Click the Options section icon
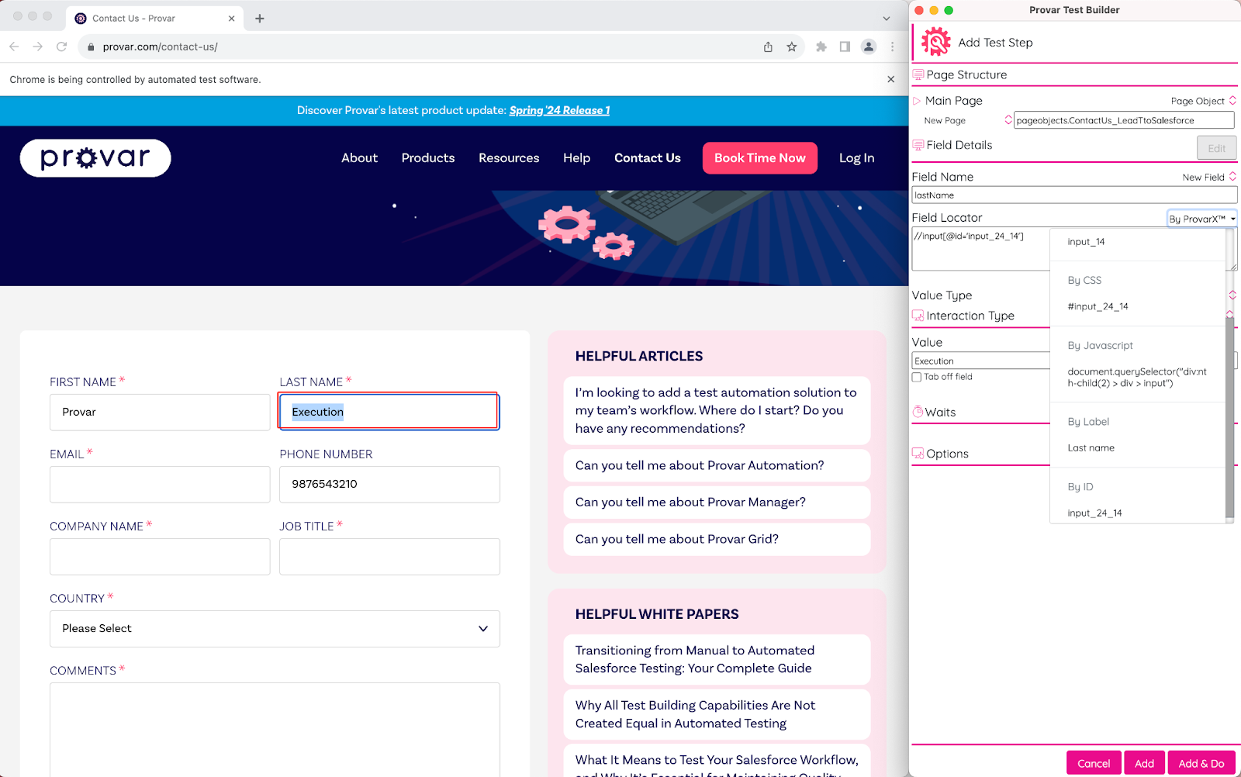This screenshot has width=1241, height=777. (x=918, y=454)
